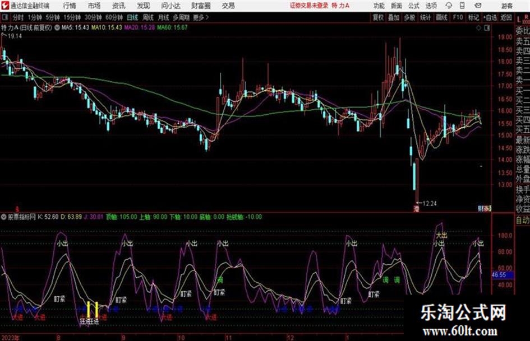Switch to the 5分钟 period tab
Screen dimensions: 530x341
point(53,17)
